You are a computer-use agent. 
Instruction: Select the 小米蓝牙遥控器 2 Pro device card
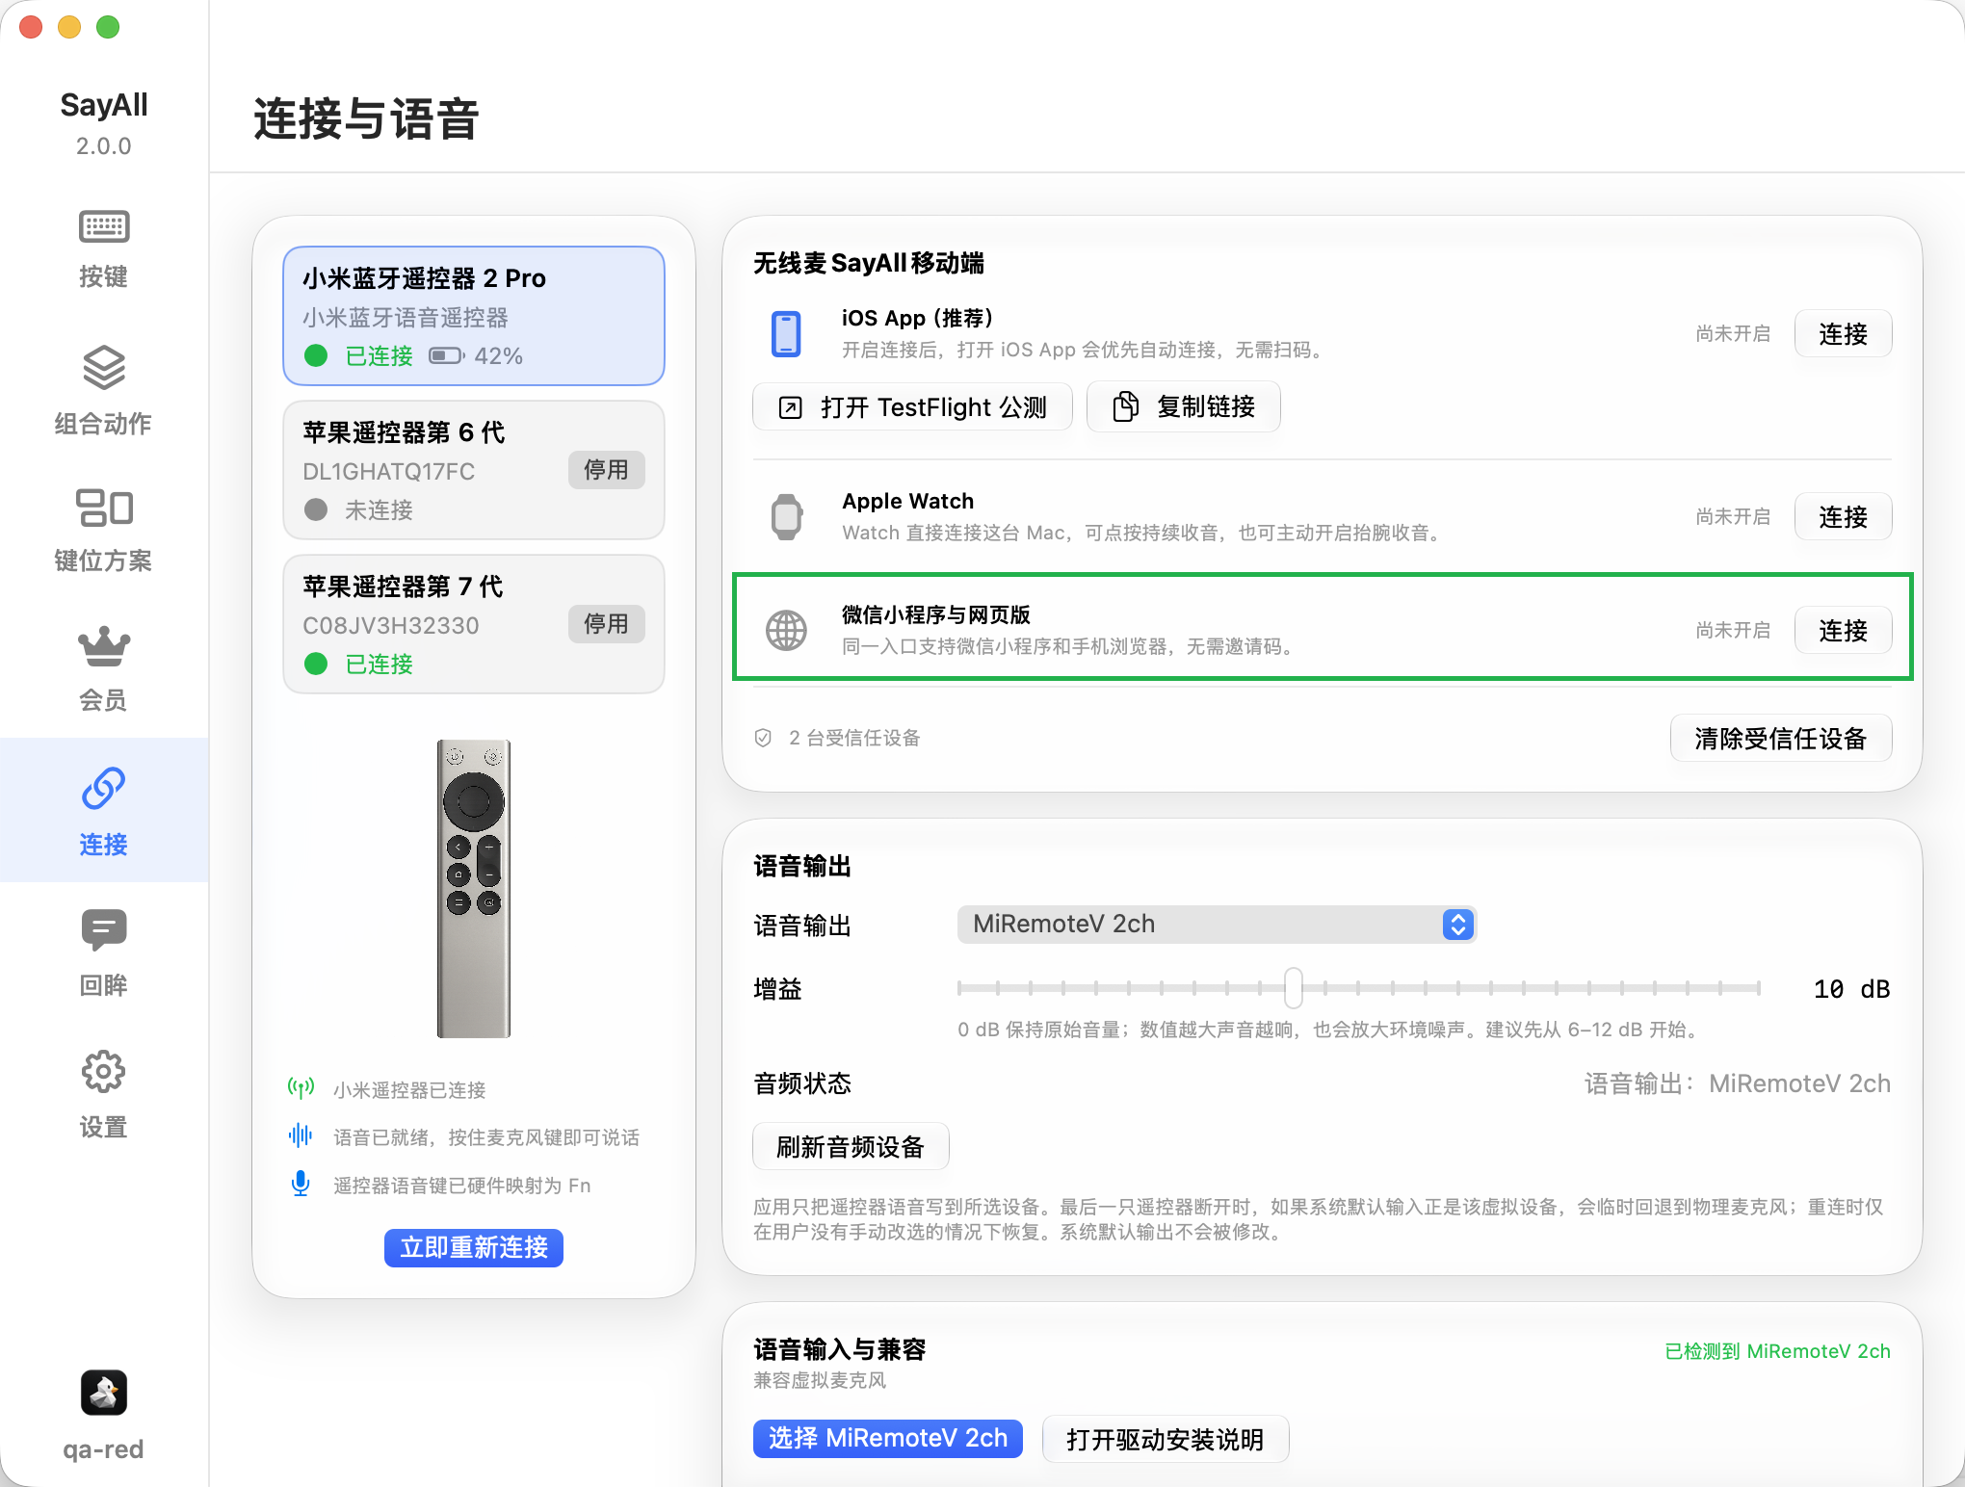(474, 316)
